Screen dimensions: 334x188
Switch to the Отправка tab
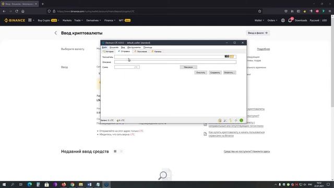click(x=124, y=51)
